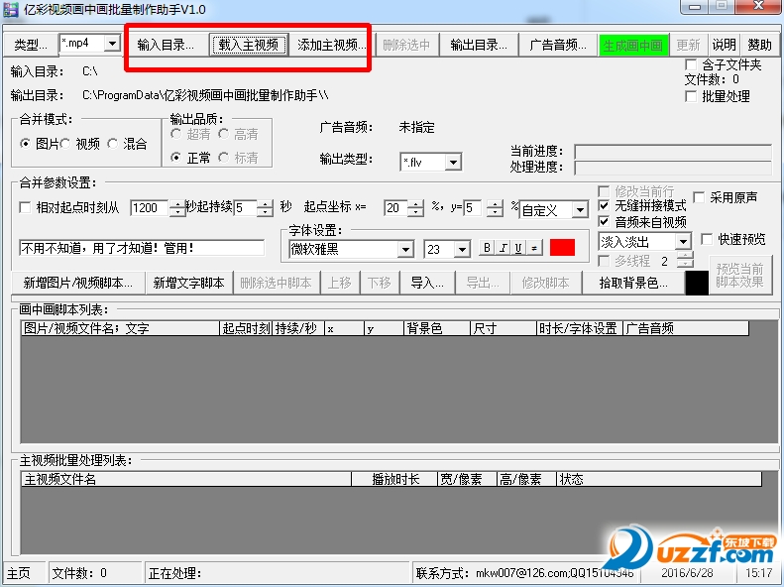
Task: Enable 批量处理 checkbox
Action: 718,96
